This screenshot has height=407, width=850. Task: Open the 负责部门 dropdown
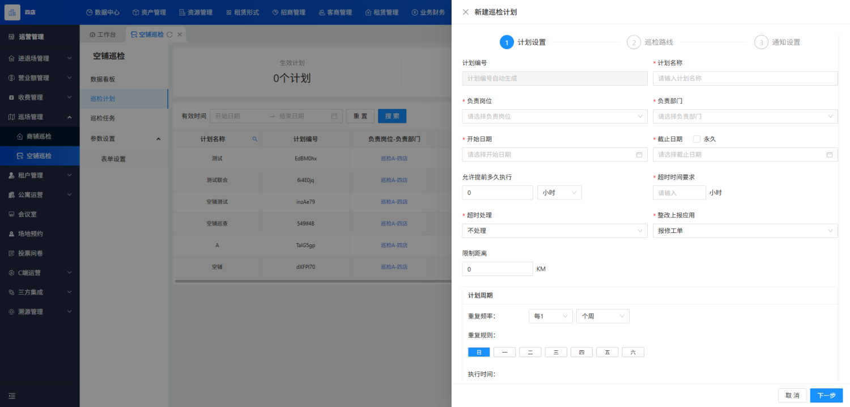coord(745,116)
